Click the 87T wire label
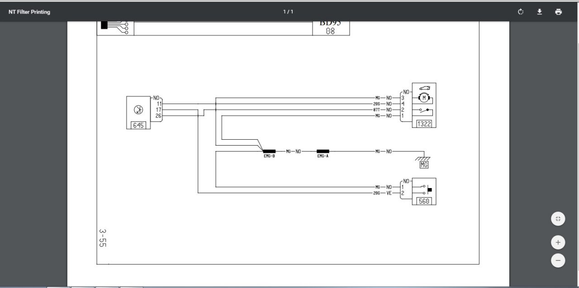Image resolution: width=579 pixels, height=288 pixels. [x=376, y=110]
